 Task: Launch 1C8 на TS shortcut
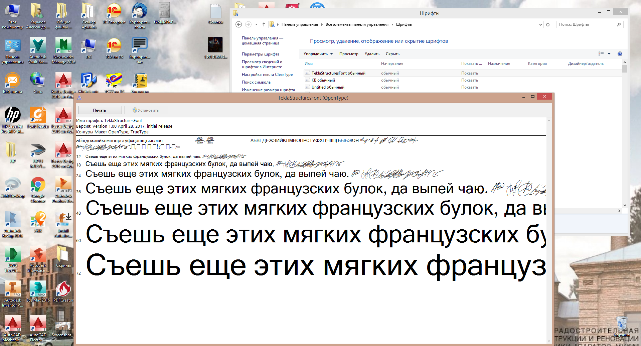[x=114, y=48]
